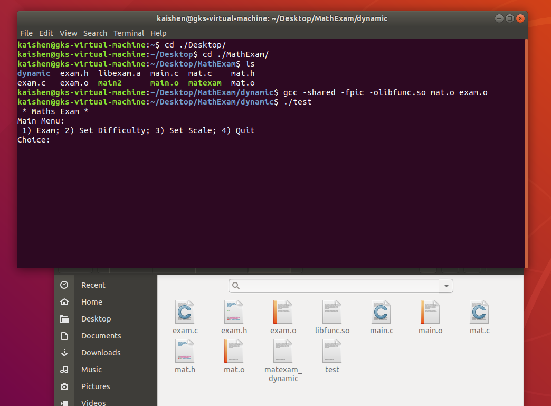
Task: Open the Terminal menu
Action: pyautogui.click(x=129, y=33)
